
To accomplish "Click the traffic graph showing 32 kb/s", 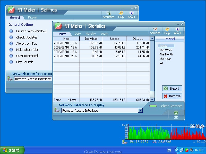I will coord(167,132).
